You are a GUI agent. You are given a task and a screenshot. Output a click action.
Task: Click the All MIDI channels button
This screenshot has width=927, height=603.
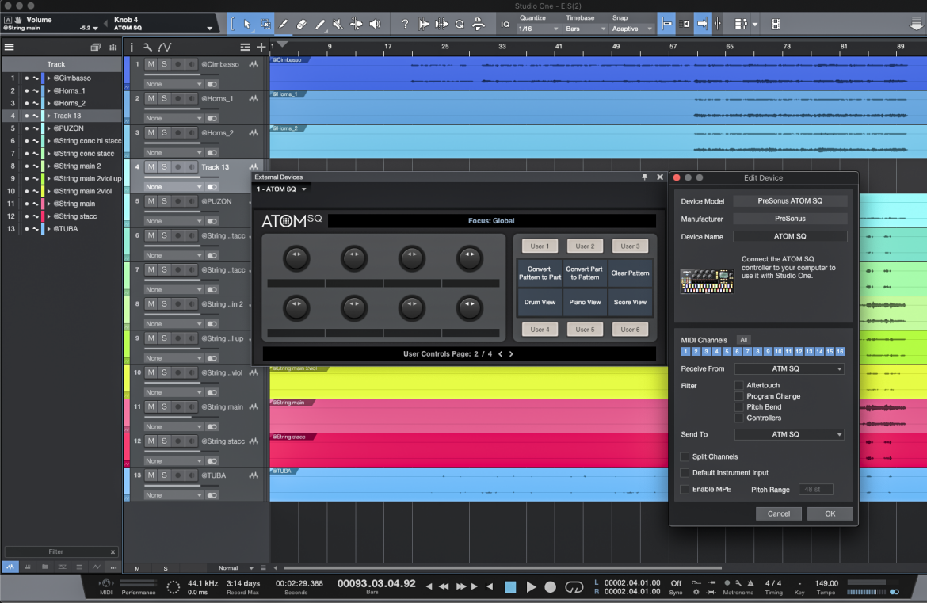click(x=744, y=340)
